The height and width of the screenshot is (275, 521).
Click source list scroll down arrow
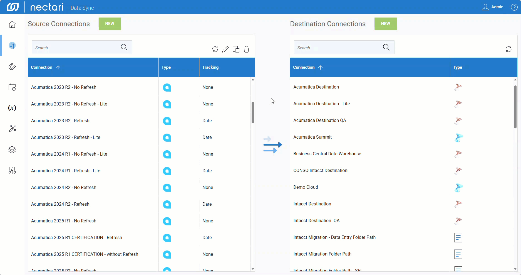pos(253,269)
